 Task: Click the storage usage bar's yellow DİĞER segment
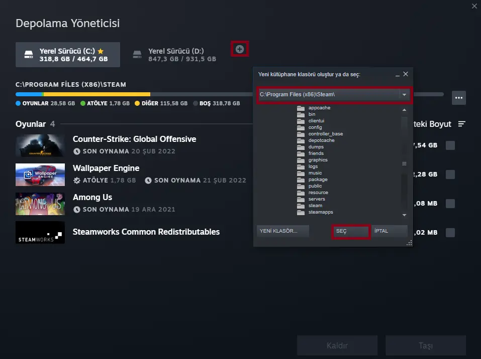pyautogui.click(x=97, y=94)
